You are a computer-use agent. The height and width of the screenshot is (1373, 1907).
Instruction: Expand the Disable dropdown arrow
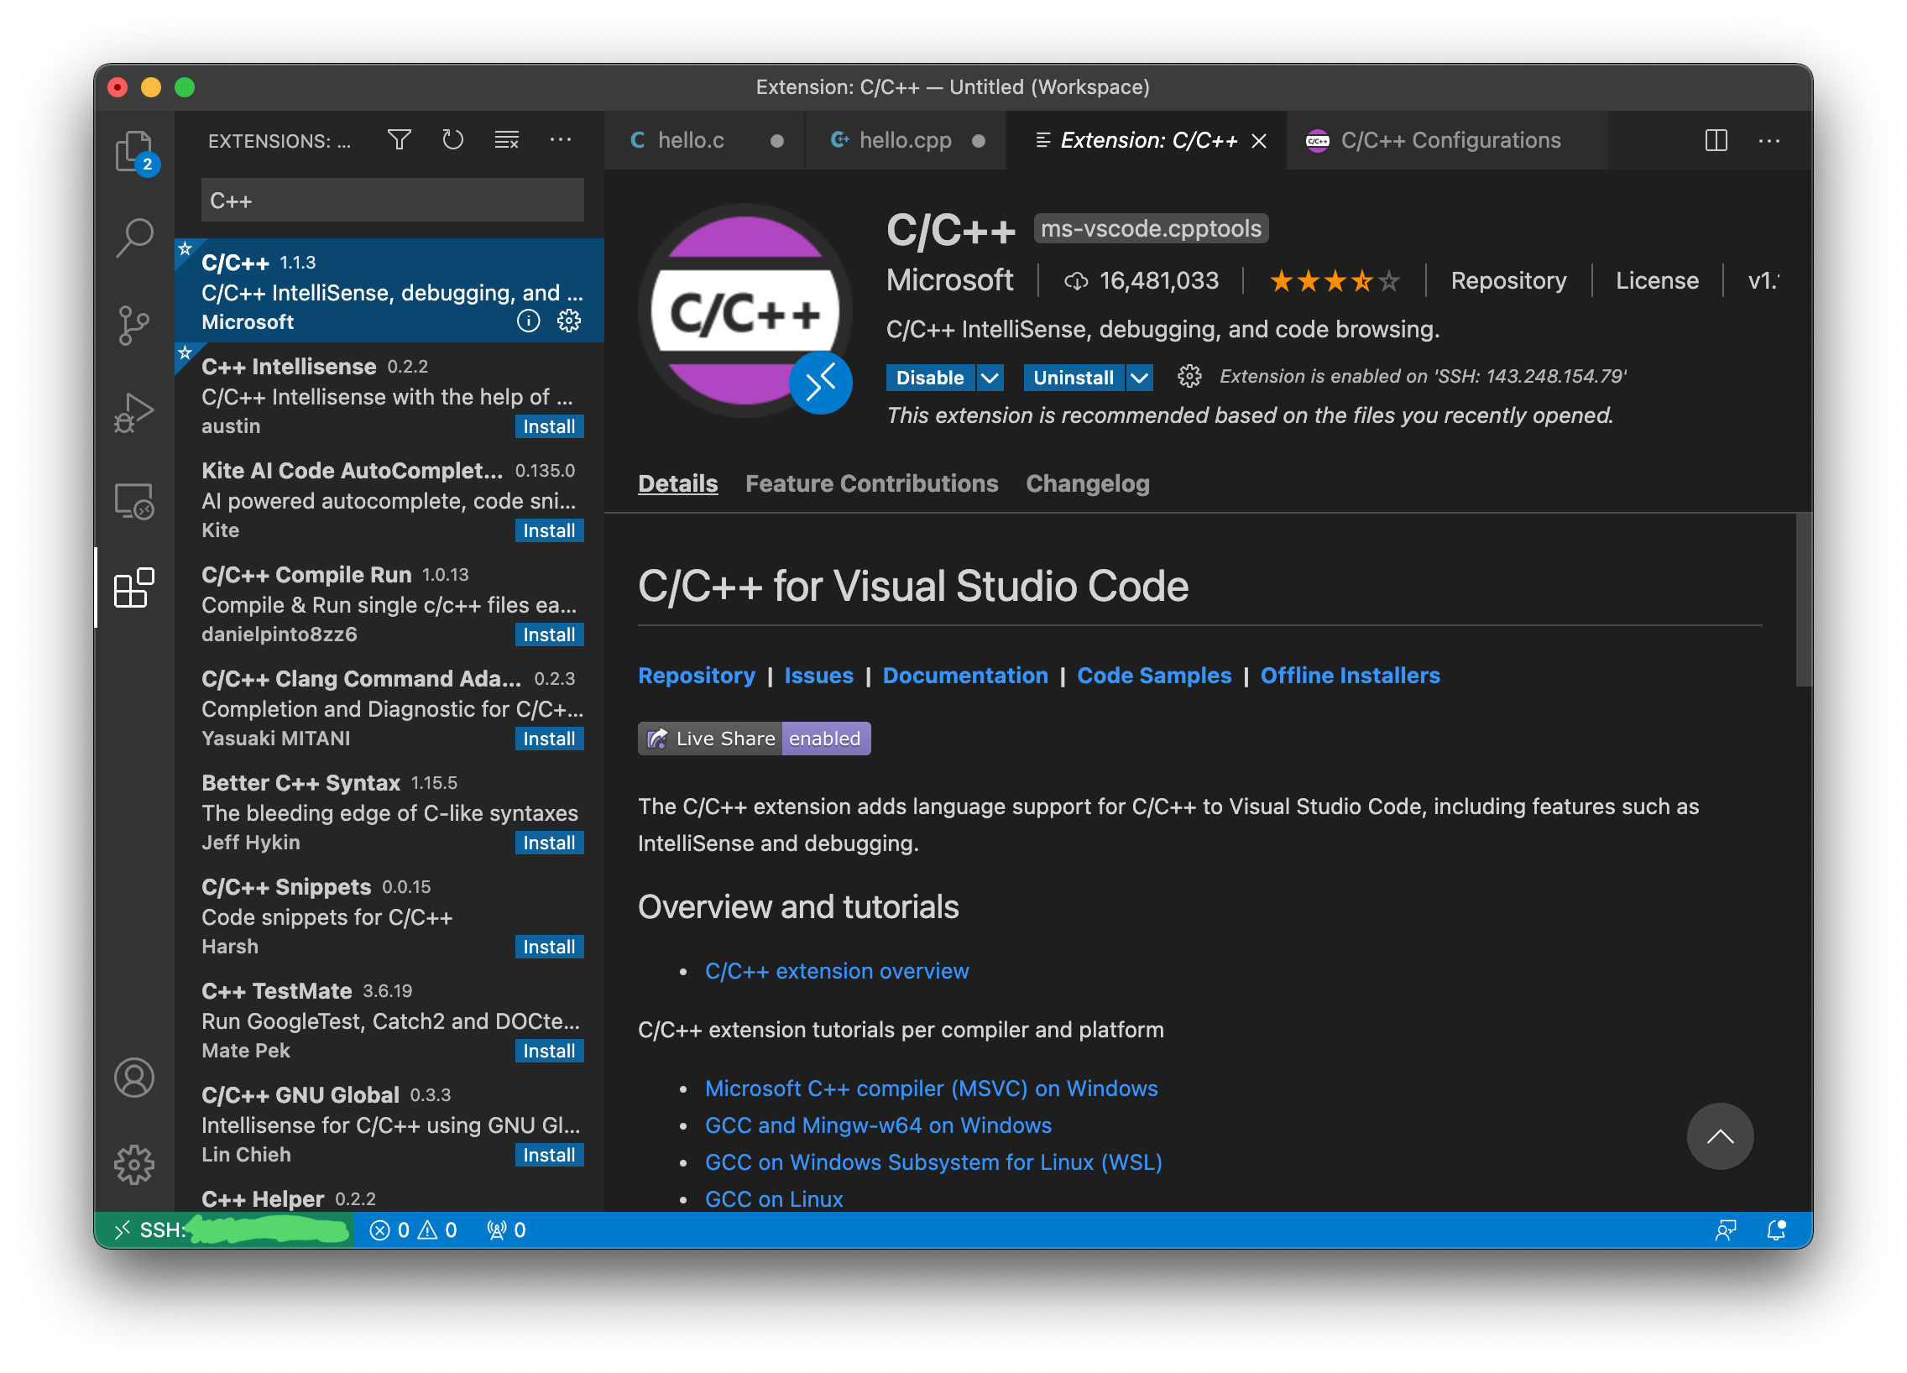point(990,378)
